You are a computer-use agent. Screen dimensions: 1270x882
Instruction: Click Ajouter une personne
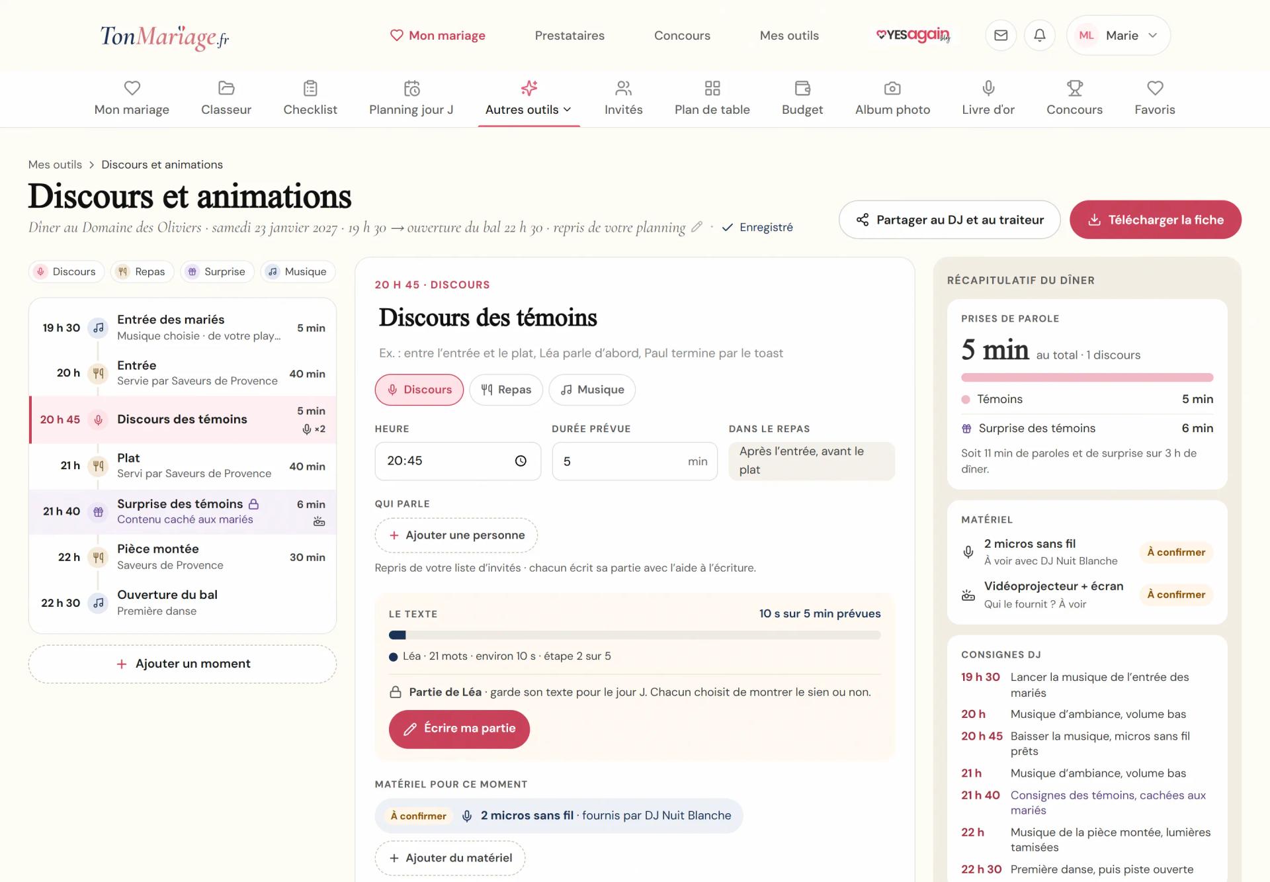point(456,535)
